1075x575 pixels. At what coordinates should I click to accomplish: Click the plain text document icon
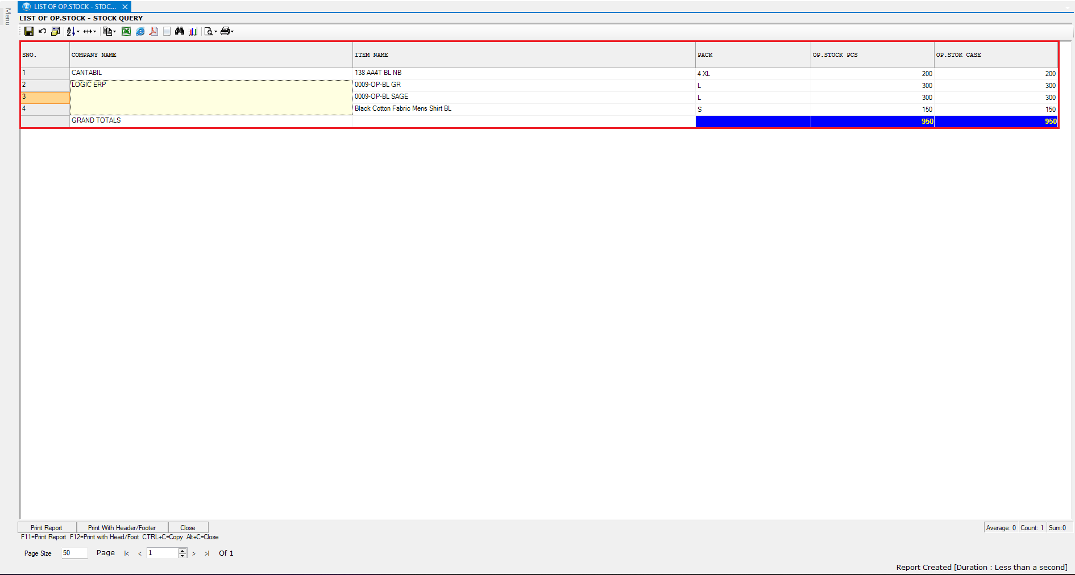click(167, 31)
